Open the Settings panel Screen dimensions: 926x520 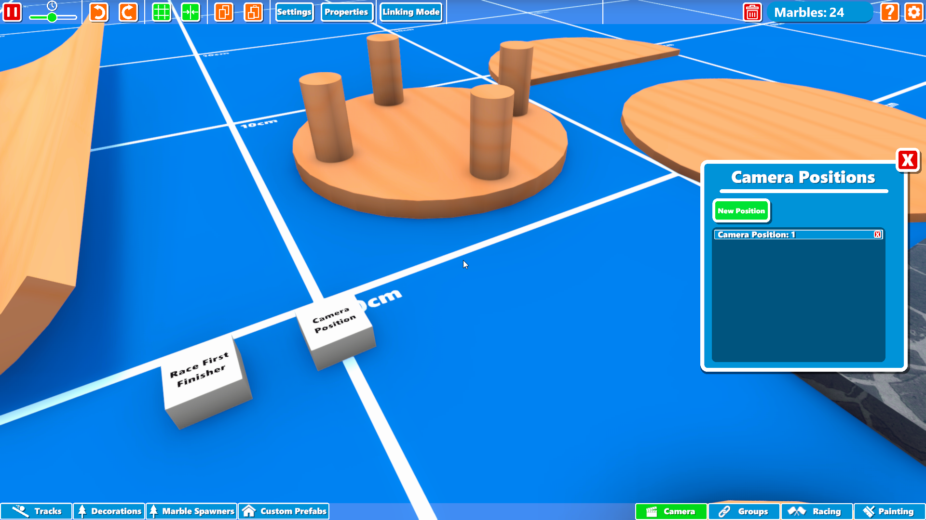coord(294,12)
